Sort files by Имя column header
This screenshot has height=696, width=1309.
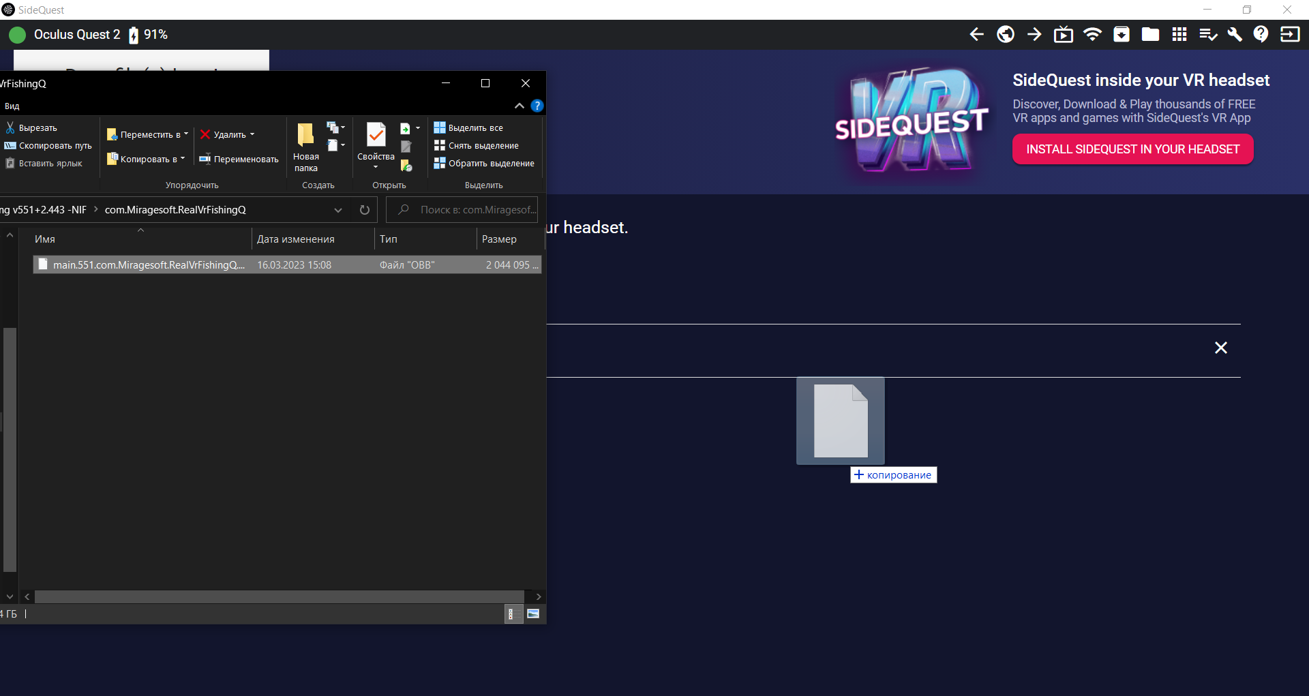[x=141, y=239]
